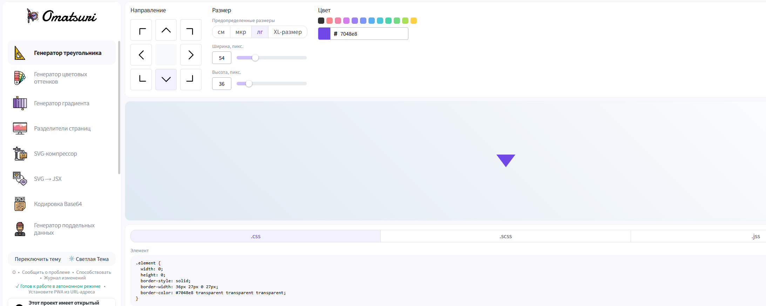Pick the red color swatch
The image size is (766, 306).
tap(330, 21)
